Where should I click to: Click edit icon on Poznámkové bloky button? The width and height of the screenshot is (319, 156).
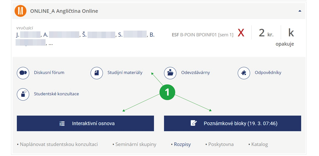pyautogui.click(x=193, y=123)
